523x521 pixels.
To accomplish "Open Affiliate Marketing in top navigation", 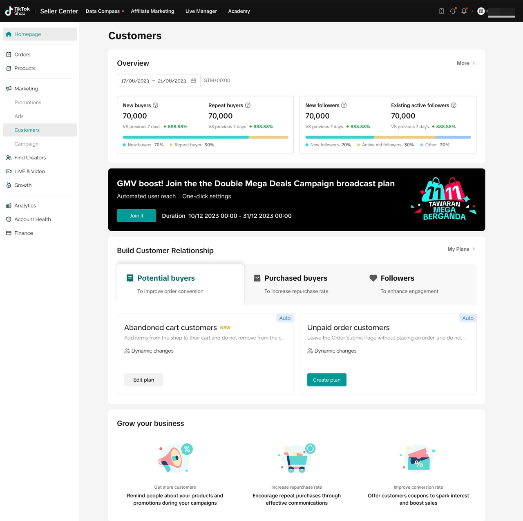I will tap(152, 11).
